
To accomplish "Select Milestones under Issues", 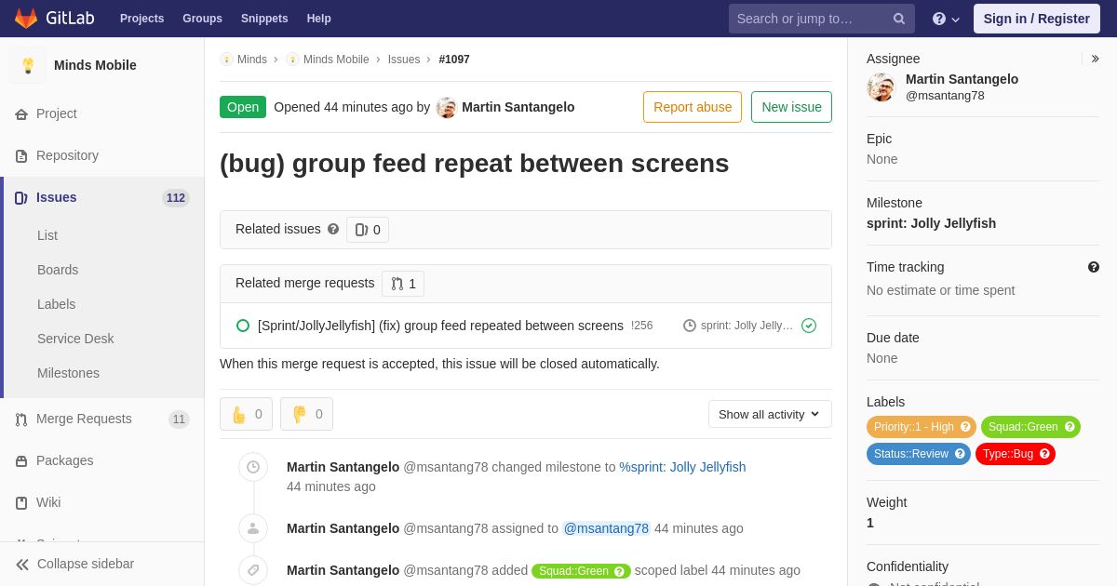I will coord(68,373).
